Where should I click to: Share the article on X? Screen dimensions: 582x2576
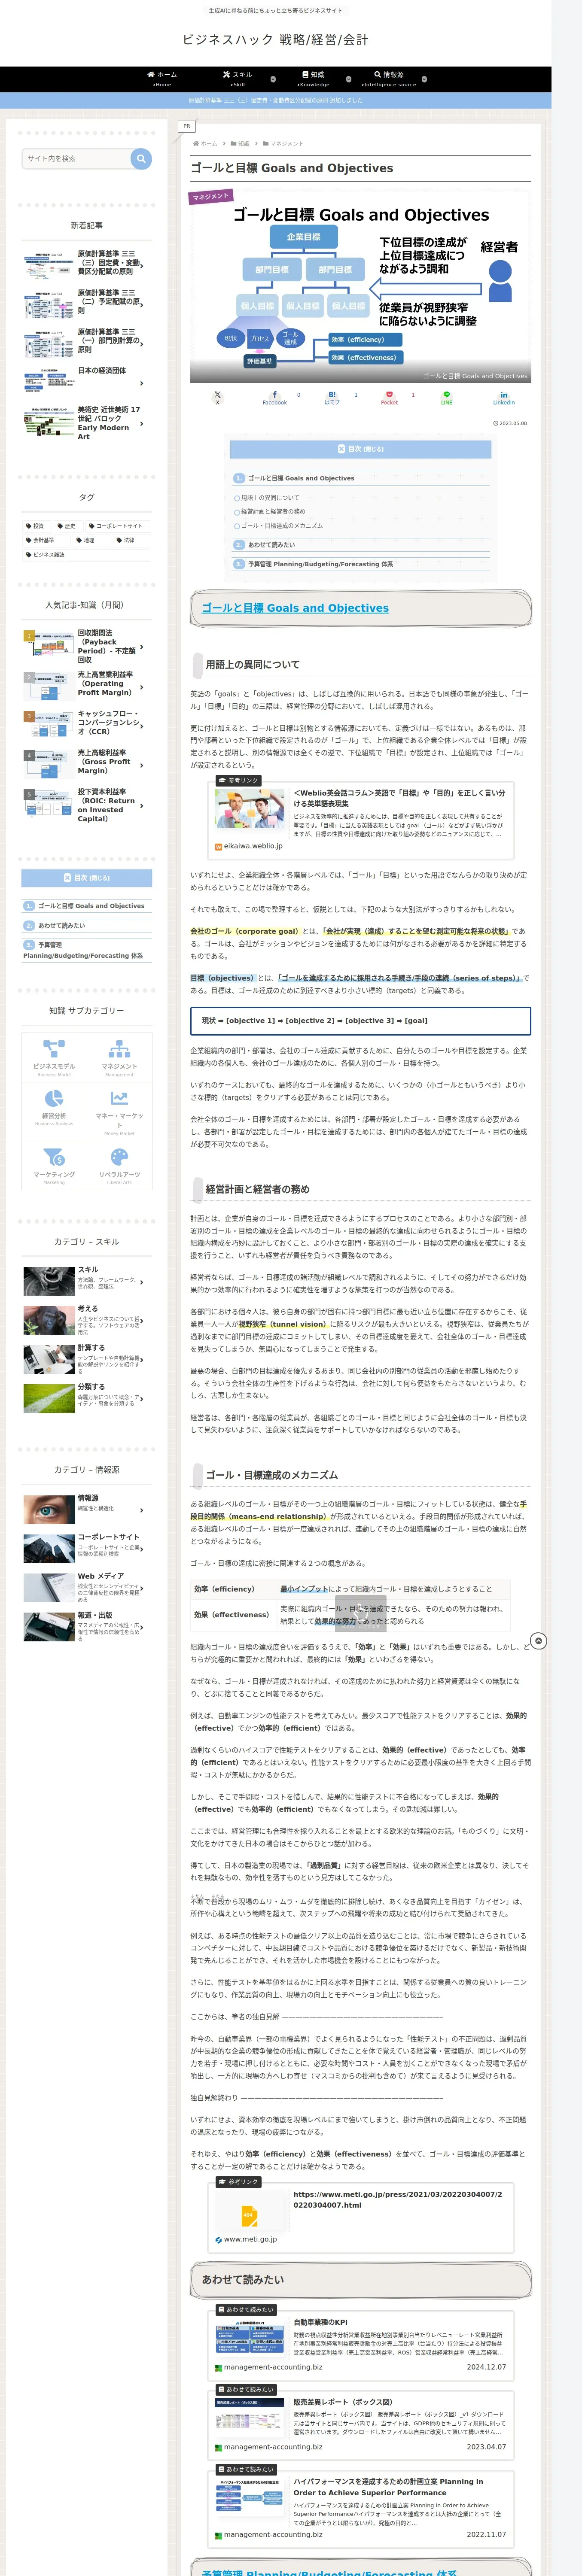pos(217,397)
